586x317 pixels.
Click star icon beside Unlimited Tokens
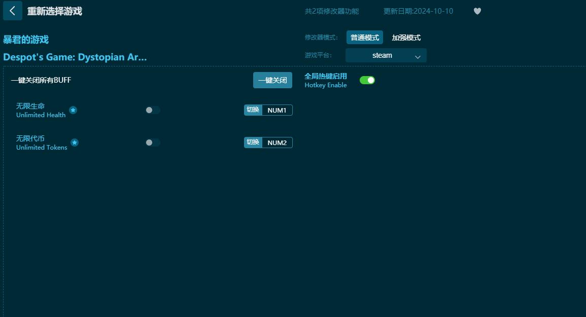(75, 143)
